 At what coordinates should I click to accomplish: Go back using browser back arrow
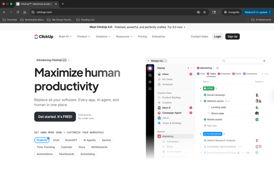pos(4,12)
